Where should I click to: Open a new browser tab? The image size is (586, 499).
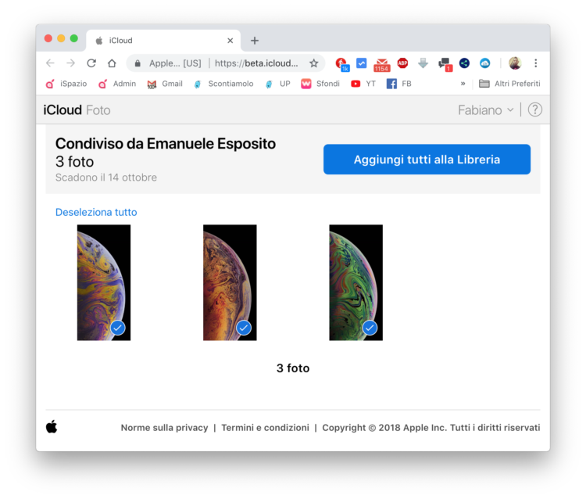(254, 41)
